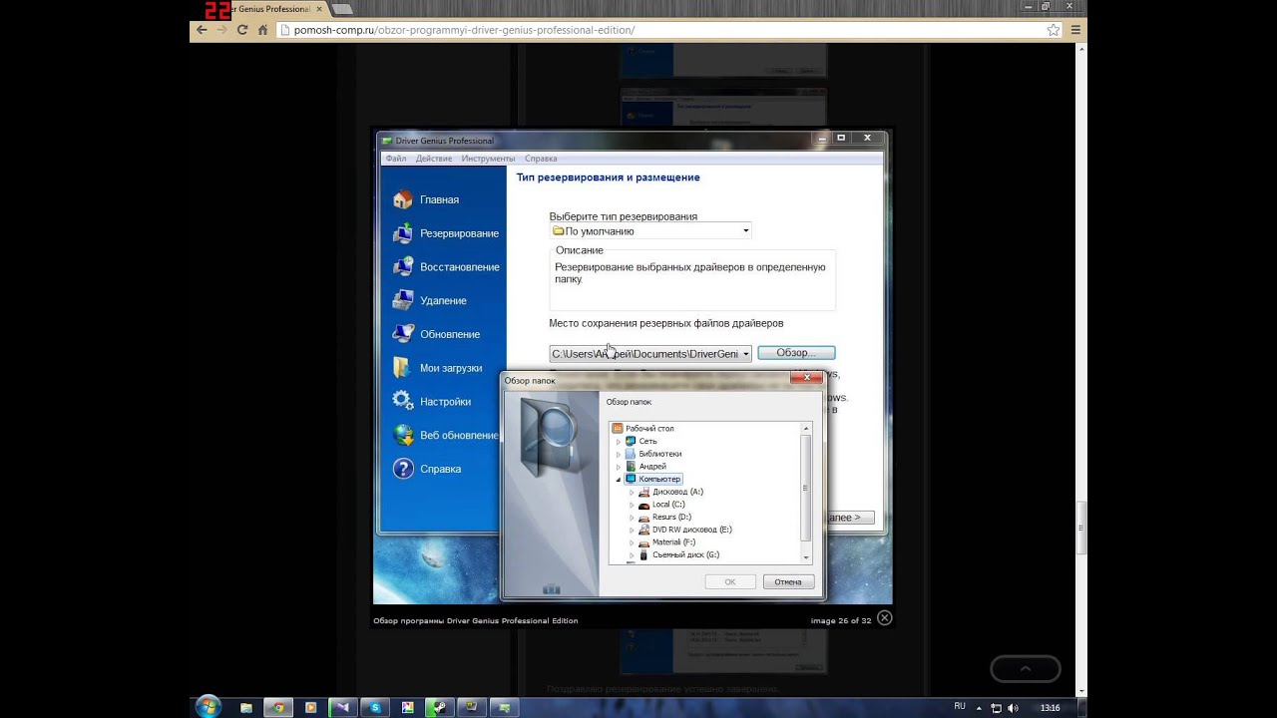Expand the Андрей tree node

click(619, 467)
